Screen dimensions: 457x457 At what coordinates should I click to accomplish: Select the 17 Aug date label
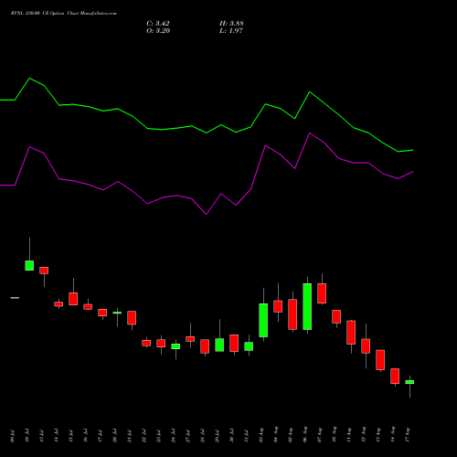click(408, 435)
